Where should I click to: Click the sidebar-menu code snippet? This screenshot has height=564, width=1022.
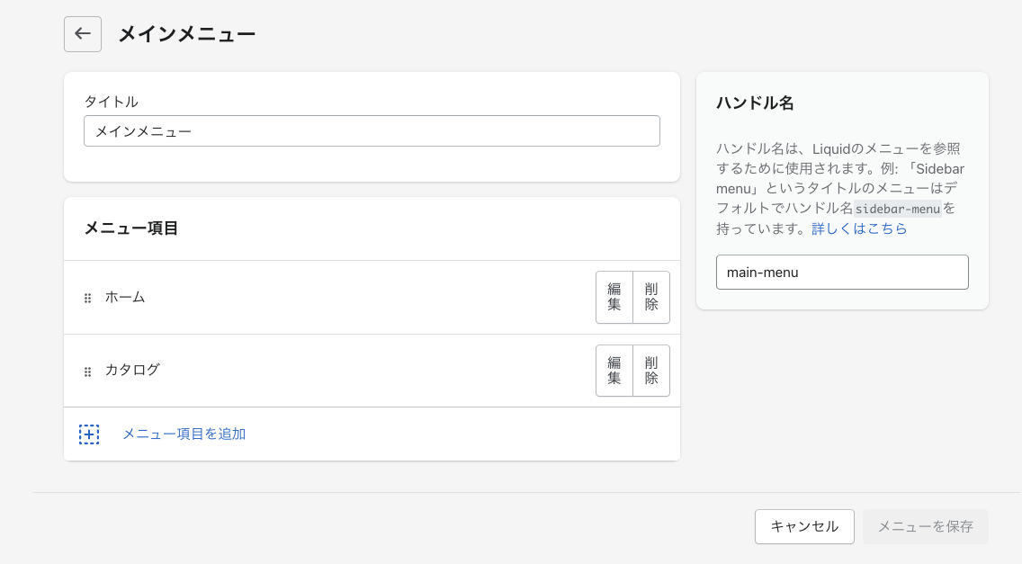[x=897, y=209]
